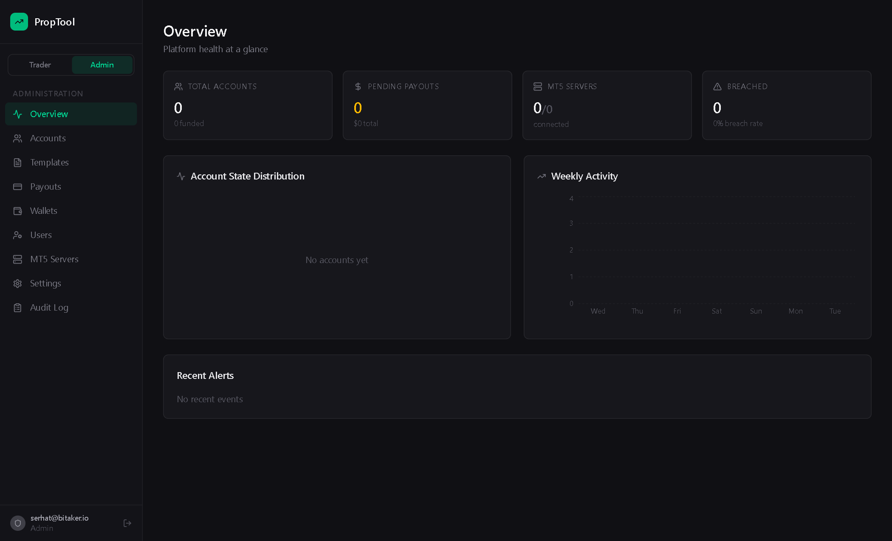
Task: Click the serhat@bitaker.io user email
Action: 59,518
